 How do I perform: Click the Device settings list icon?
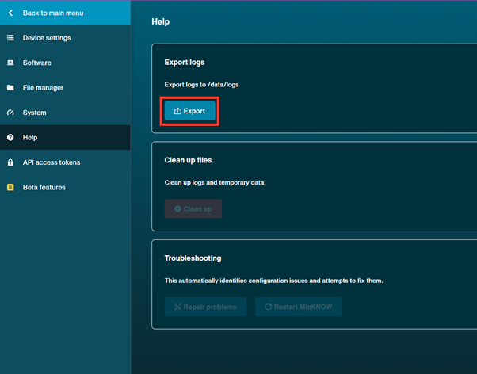(10, 38)
